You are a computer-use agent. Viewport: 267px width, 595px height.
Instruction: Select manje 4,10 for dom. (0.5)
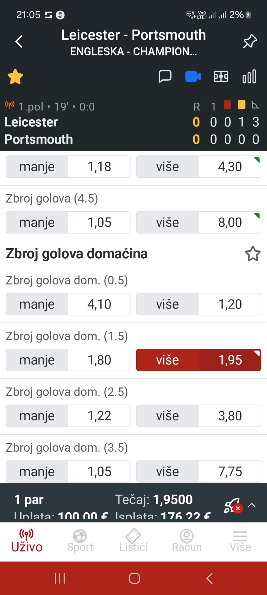[x=68, y=304]
